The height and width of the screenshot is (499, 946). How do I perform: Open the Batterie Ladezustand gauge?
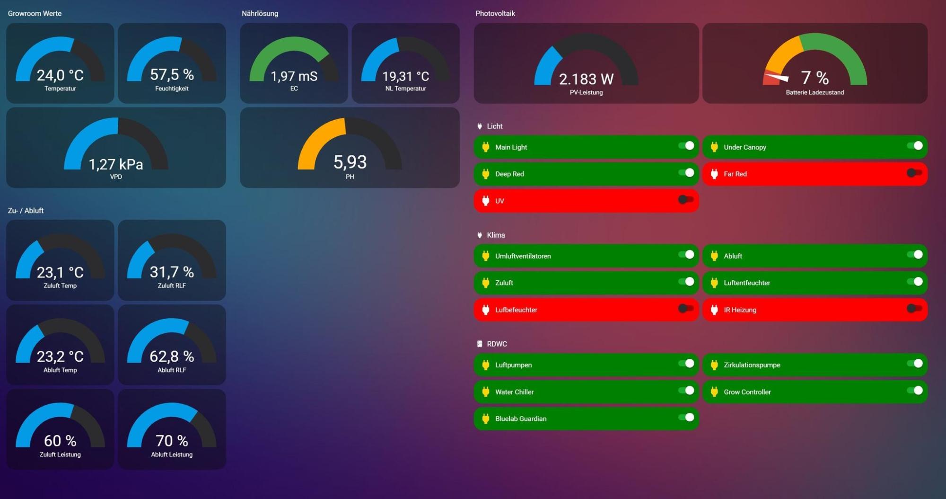pos(815,63)
